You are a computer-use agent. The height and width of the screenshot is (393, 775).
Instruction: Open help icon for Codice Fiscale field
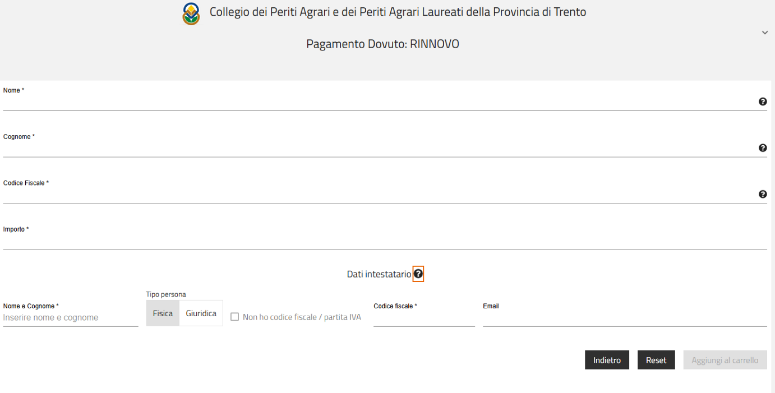tap(763, 194)
